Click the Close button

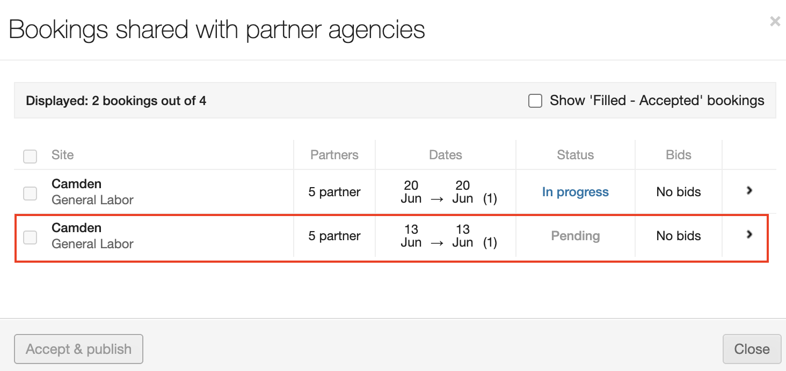point(752,349)
